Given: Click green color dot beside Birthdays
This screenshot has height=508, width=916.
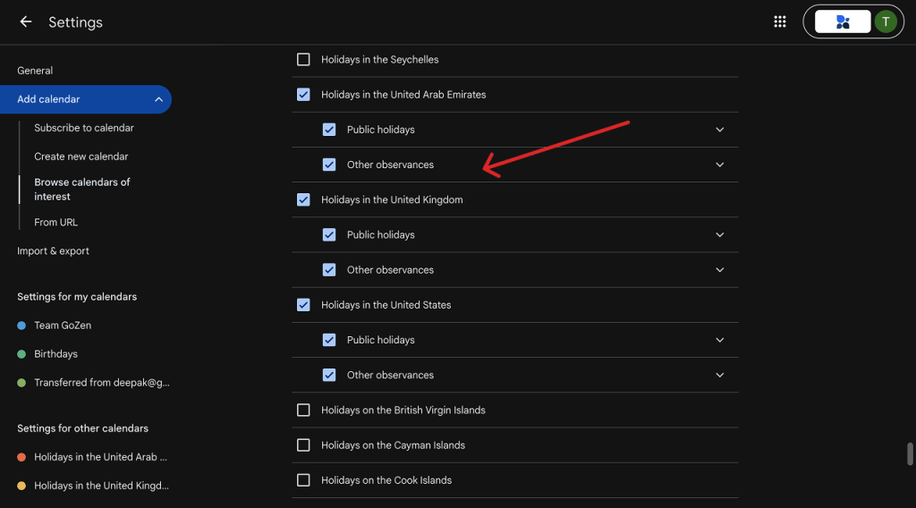Looking at the screenshot, I should pos(21,354).
